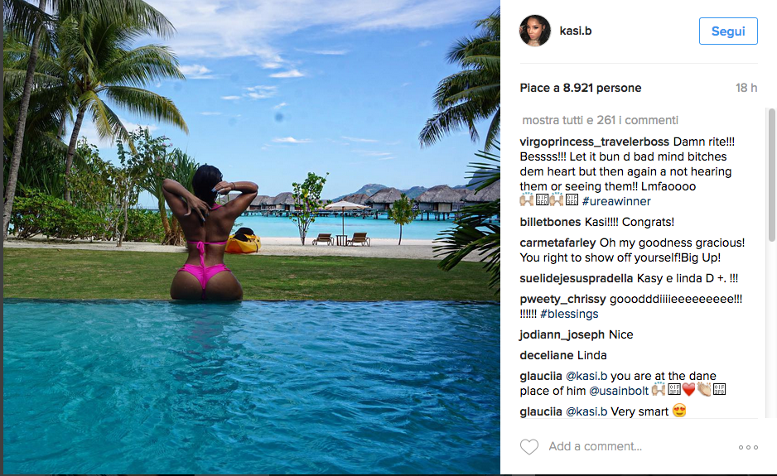Open the kasi.b username profile link
777x476 pixels.
576,31
